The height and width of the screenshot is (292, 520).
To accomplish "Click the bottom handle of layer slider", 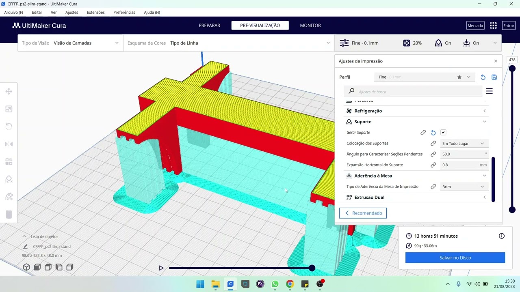I will (x=512, y=210).
